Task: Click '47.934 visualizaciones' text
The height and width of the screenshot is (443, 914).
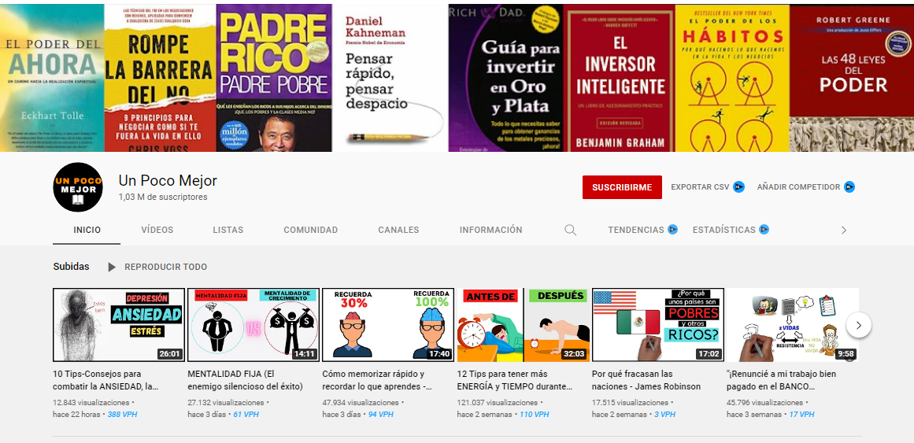Action: coord(361,403)
